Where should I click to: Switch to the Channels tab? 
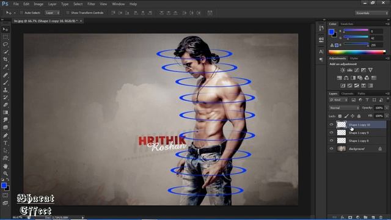coord(348,94)
